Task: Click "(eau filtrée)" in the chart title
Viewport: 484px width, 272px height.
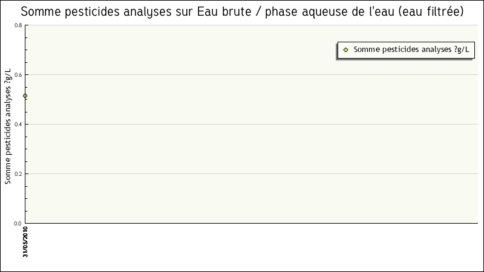Action: [x=427, y=11]
